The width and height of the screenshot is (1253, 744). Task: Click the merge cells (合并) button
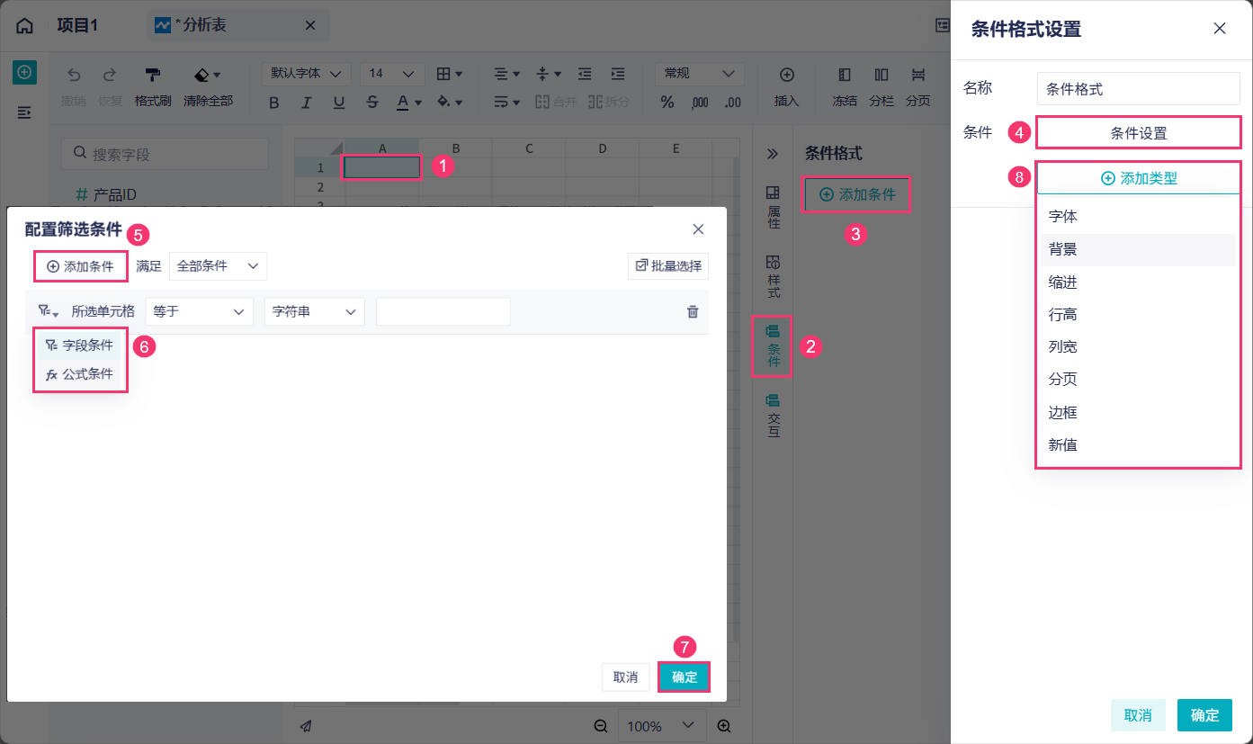point(555,102)
